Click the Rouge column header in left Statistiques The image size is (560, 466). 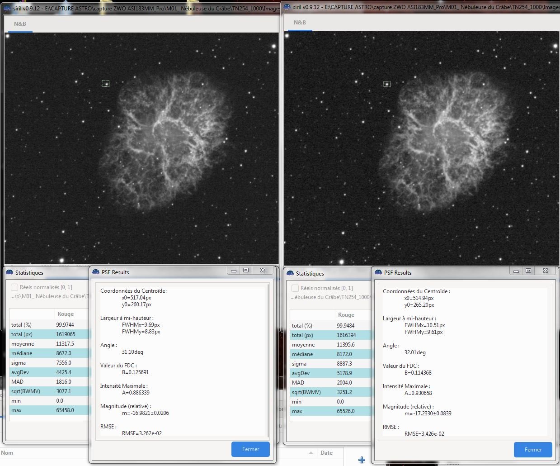[66, 314]
